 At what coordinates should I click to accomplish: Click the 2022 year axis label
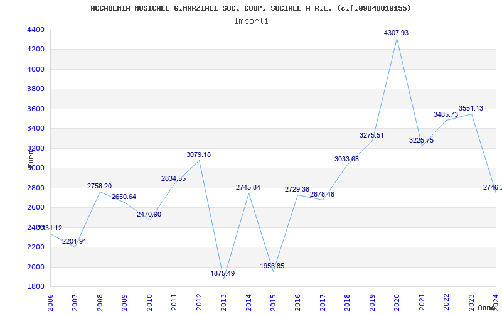tap(446, 303)
